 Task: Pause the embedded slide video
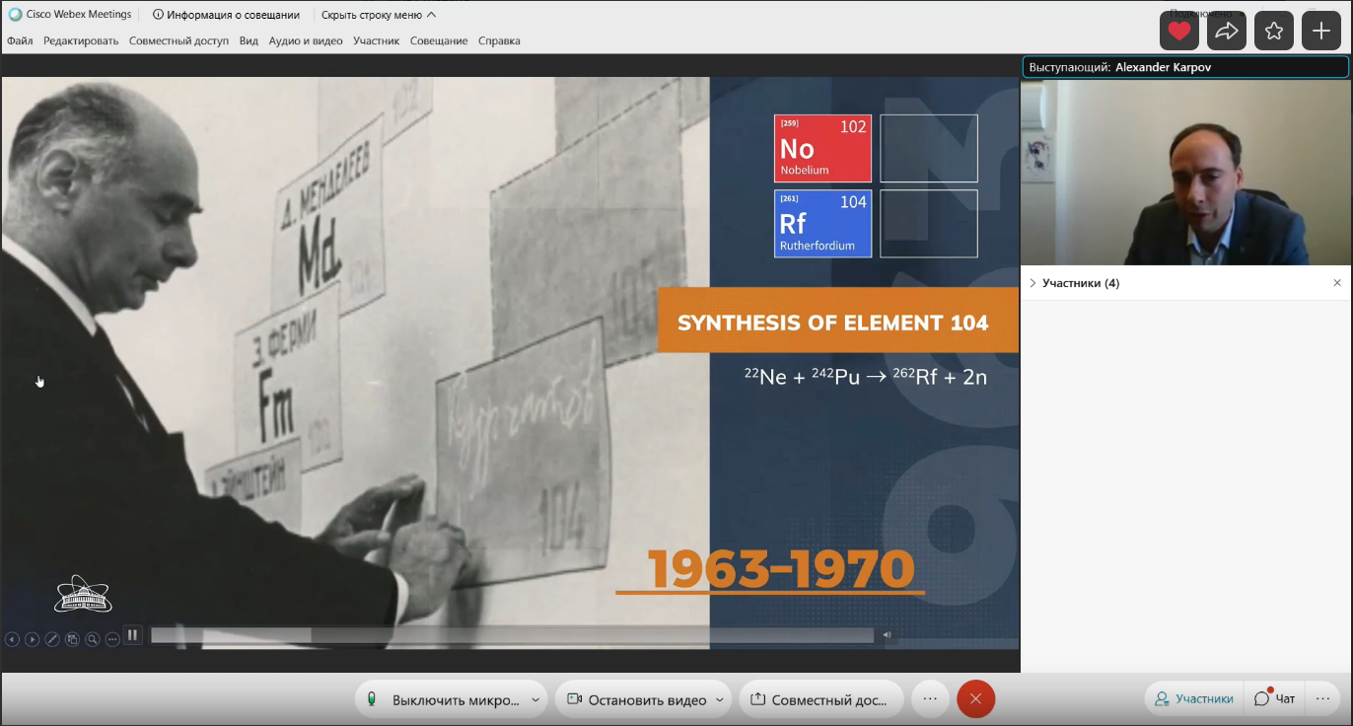point(133,635)
